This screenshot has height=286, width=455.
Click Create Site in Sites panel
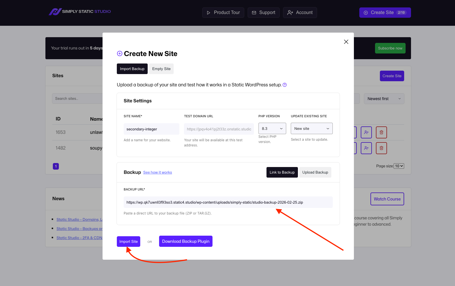(x=392, y=76)
